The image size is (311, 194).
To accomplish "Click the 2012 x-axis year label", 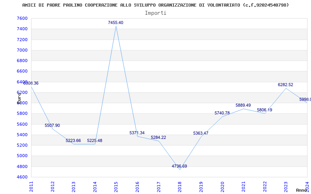I will [52, 187].
